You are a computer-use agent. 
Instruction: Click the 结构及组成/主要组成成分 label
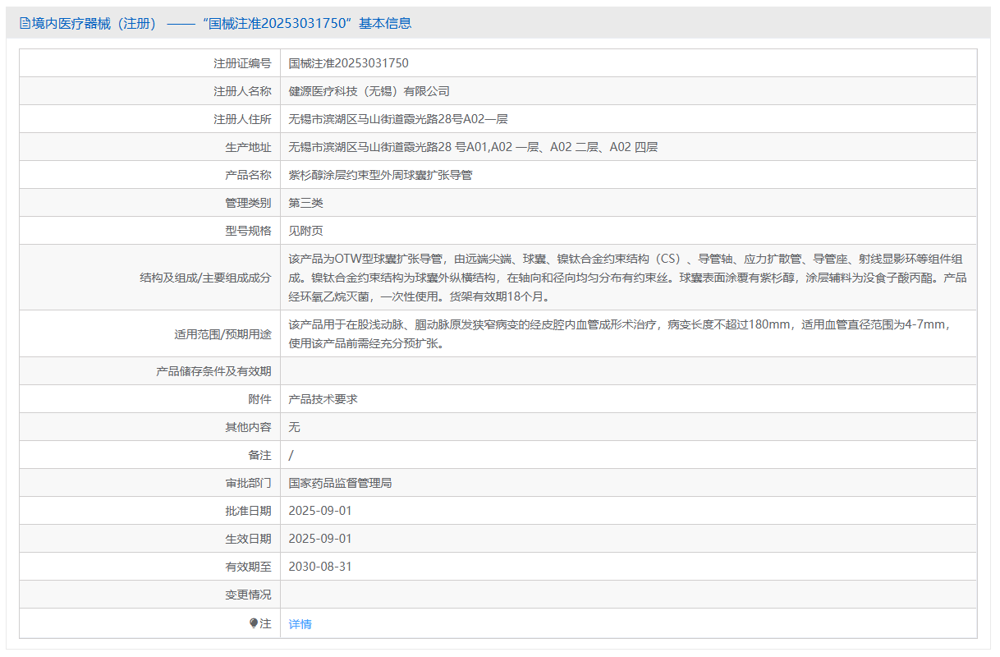point(205,278)
